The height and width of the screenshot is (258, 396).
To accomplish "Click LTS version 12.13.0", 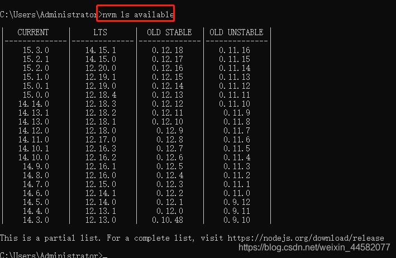I will point(101,220).
